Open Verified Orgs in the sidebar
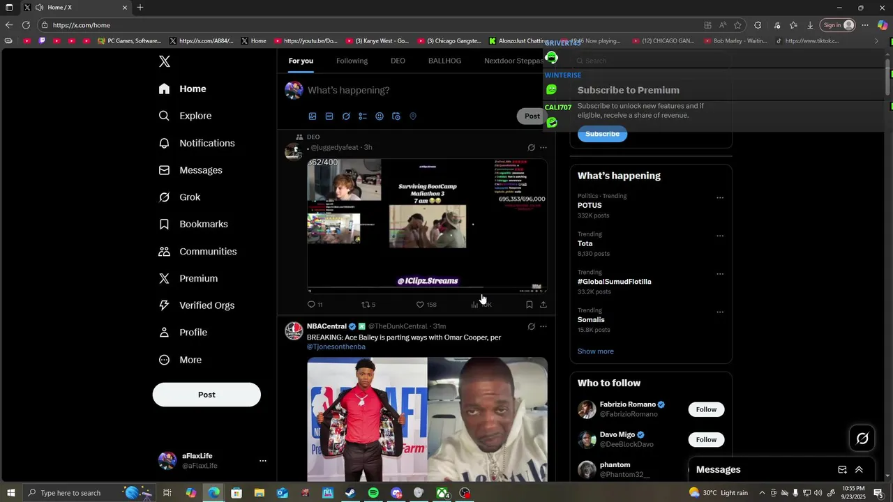 pos(197,305)
